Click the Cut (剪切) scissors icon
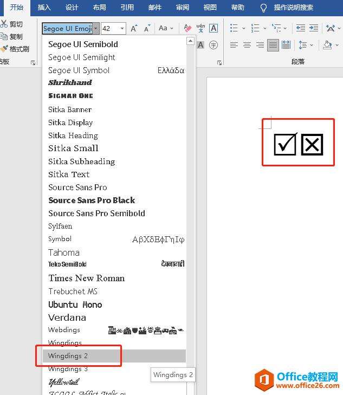343x395 pixels. tap(4, 24)
